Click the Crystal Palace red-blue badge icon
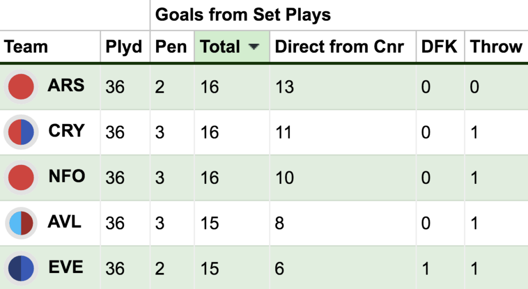Image resolution: width=528 pixels, height=289 pixels. 21,132
